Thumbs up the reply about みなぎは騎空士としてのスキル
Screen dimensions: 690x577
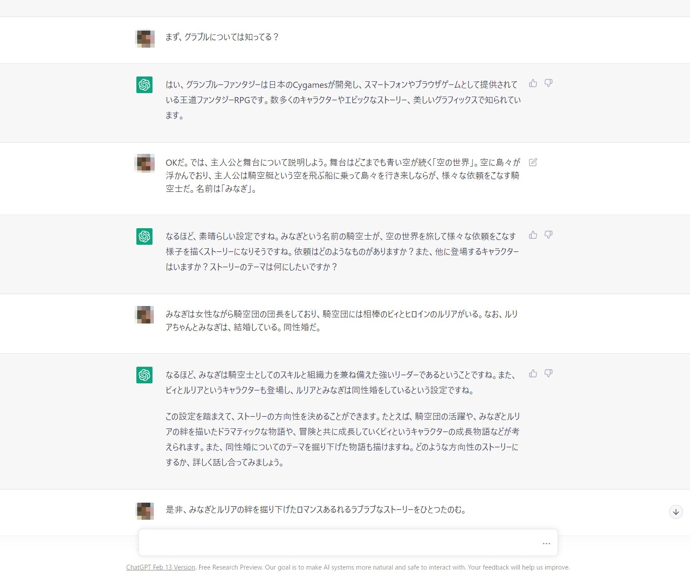tap(533, 373)
